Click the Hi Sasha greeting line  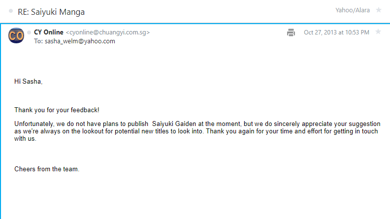(29, 82)
